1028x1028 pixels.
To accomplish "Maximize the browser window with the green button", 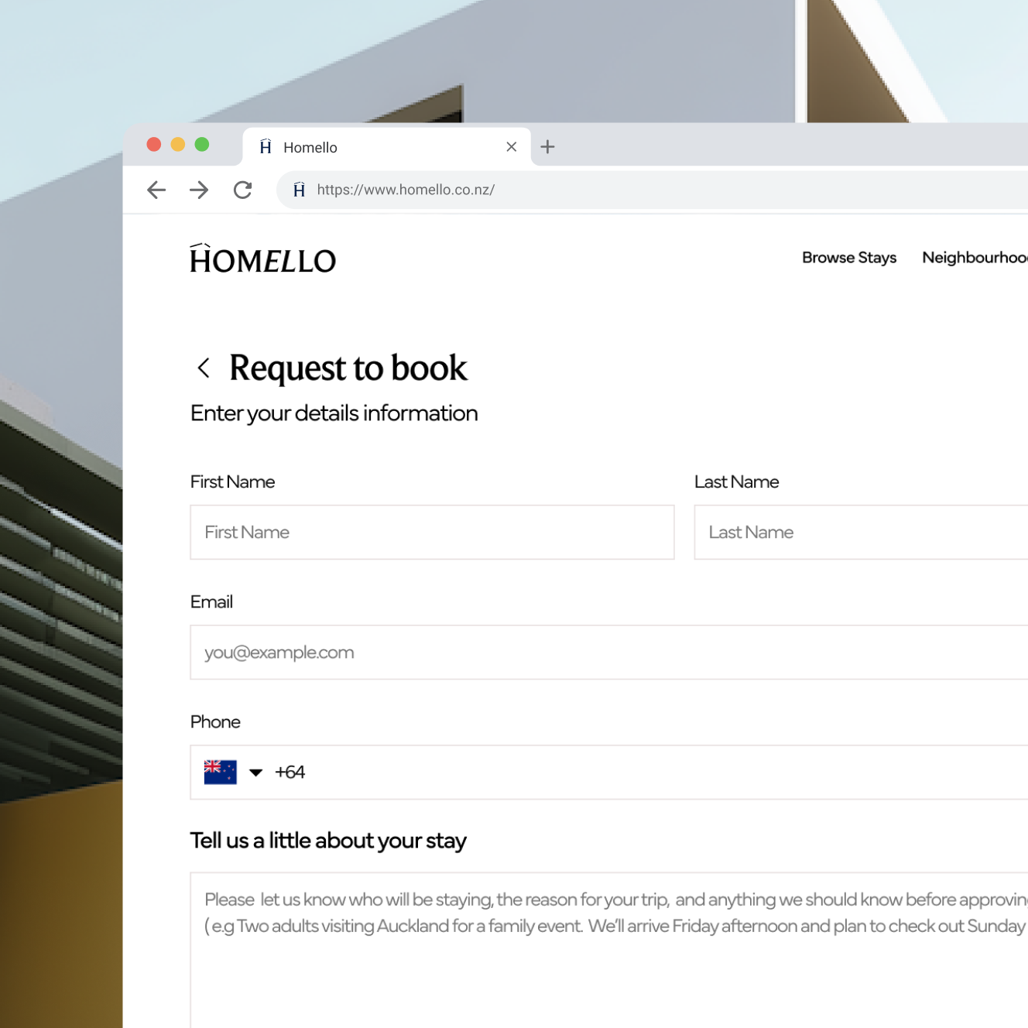I will click(x=202, y=145).
